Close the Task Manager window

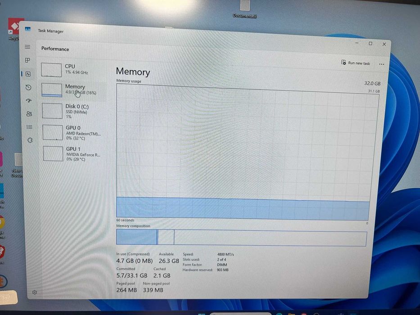tap(384, 44)
